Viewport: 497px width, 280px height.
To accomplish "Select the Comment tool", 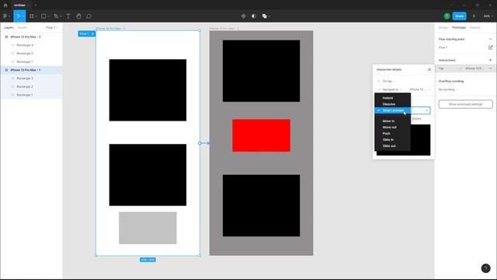I will point(89,16).
